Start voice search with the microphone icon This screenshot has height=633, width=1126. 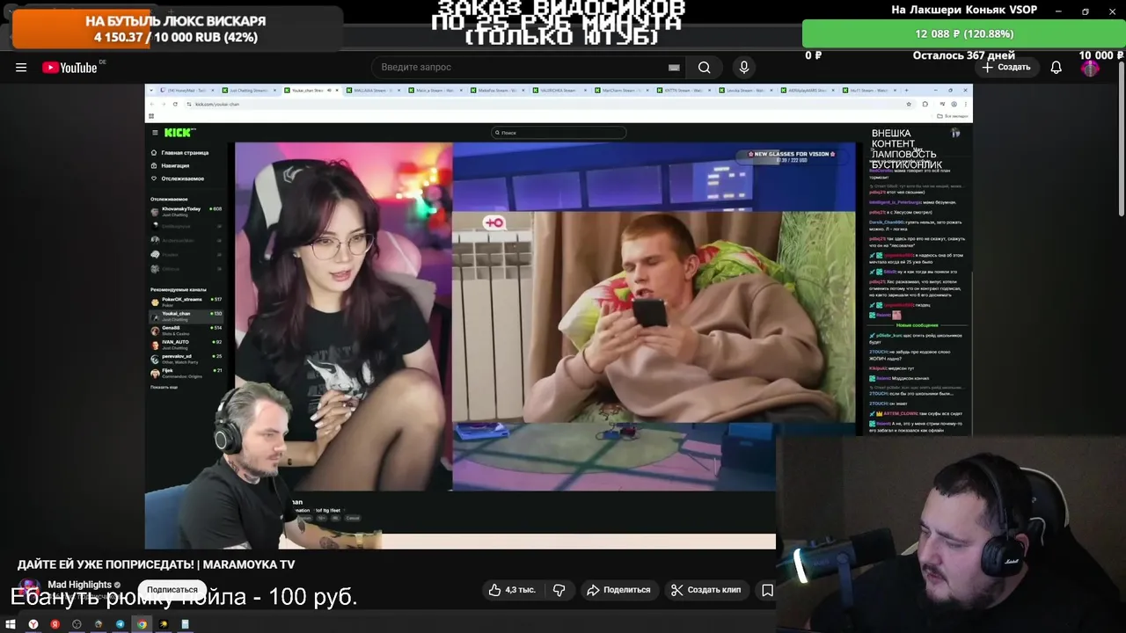pyautogui.click(x=744, y=68)
